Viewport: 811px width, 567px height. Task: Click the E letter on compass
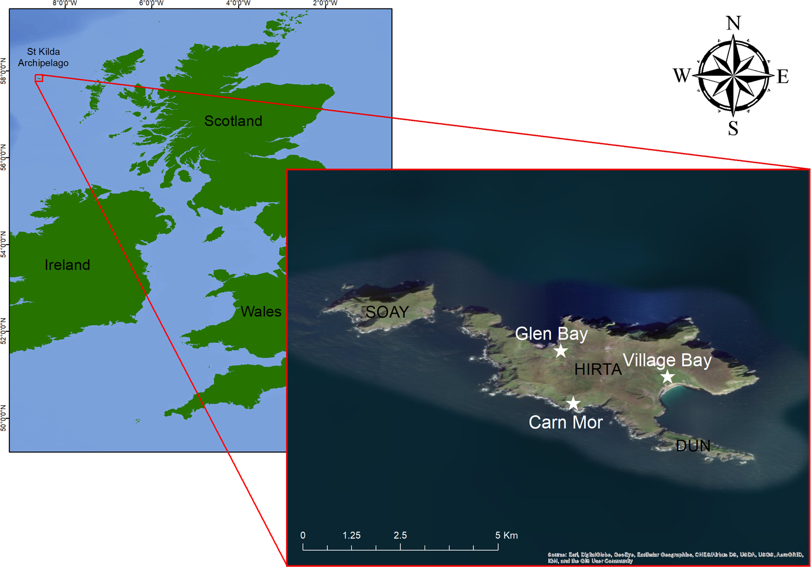[x=783, y=76]
